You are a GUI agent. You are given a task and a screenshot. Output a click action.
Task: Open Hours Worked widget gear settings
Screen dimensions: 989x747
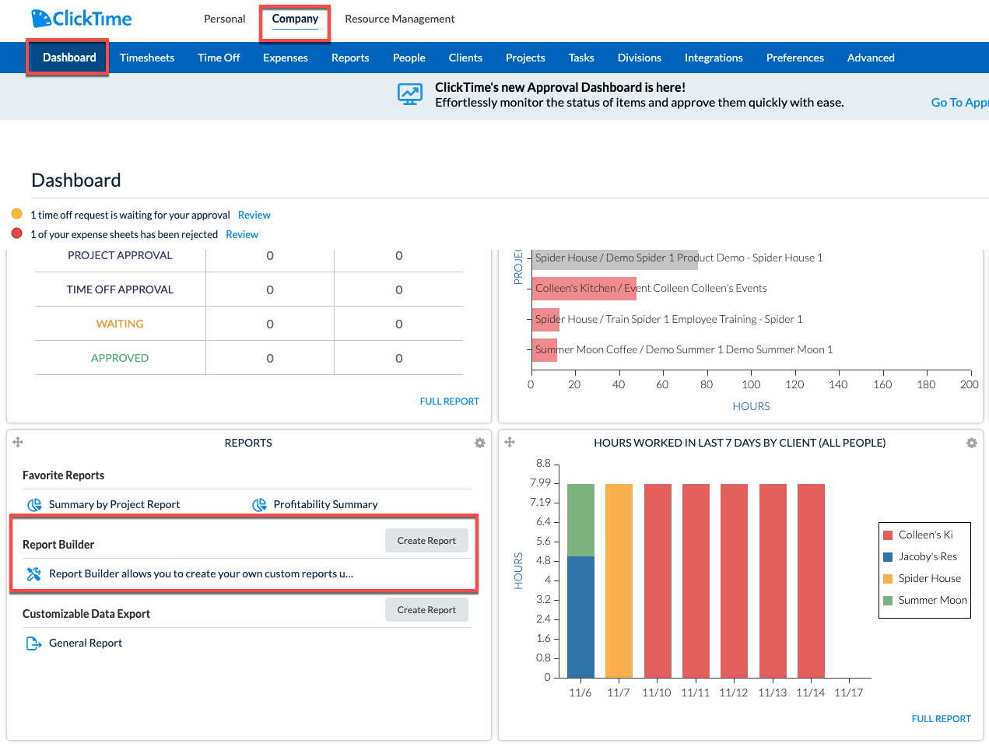click(971, 443)
